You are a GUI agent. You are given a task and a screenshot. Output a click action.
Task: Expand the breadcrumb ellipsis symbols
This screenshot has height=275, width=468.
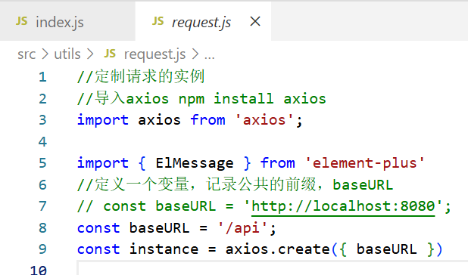[209, 57]
